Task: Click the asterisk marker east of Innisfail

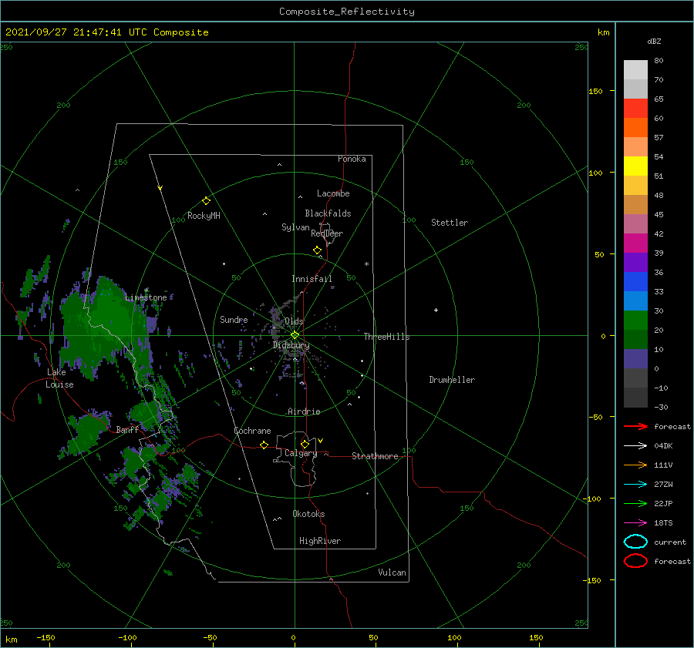Action: click(366, 264)
